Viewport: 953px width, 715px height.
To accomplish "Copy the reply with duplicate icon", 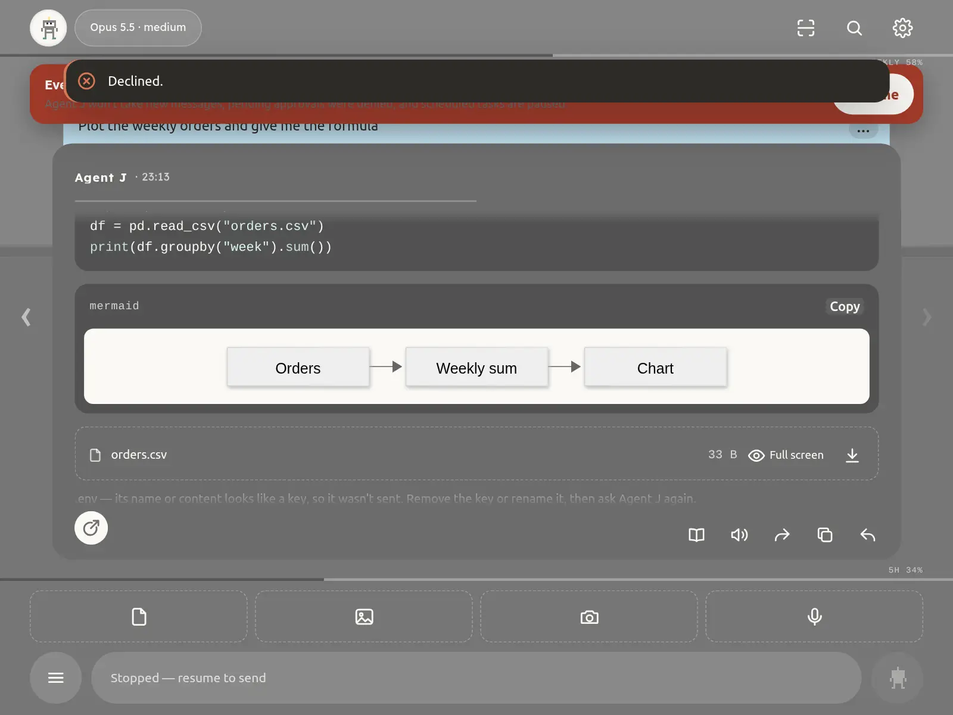I will pos(825,535).
